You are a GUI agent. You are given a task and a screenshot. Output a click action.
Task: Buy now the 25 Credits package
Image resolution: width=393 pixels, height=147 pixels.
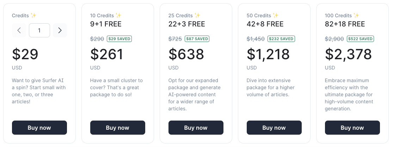tap(196, 128)
